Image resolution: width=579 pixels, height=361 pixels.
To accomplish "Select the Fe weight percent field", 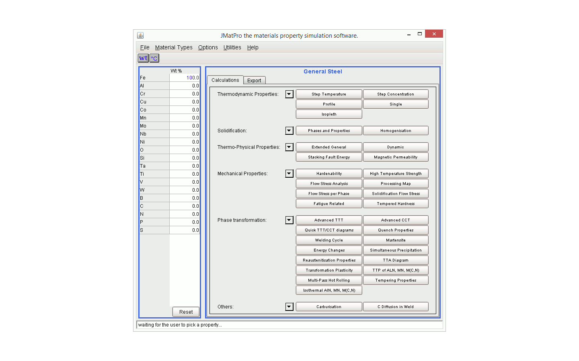I will pyautogui.click(x=185, y=78).
